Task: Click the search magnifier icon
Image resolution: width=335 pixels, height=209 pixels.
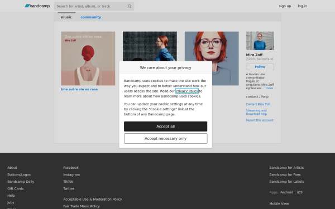Action: pos(130,6)
